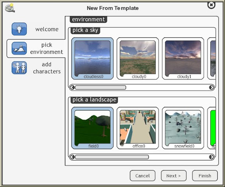225x187 pixels.
Task: Click the add characters people icon
Action: pyautogui.click(x=19, y=68)
